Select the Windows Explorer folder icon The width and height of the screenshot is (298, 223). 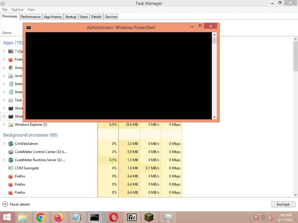pos(11,125)
